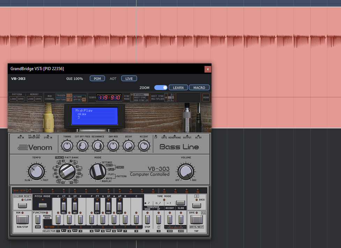Open the MIDI BUTTONS channel value
341x248 pixels.
(x=69, y=99)
